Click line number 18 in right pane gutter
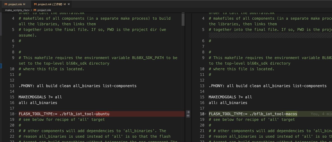332x142 pixels. [x=202, y=114]
